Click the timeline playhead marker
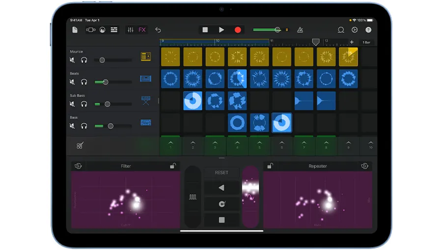Image resolution: width=442 pixels, height=250 pixels. [316, 42]
